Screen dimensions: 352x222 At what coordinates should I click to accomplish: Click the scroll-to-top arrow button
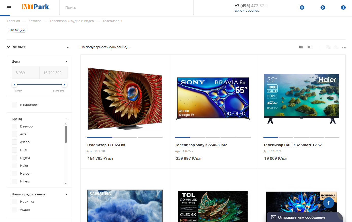[x=329, y=203]
